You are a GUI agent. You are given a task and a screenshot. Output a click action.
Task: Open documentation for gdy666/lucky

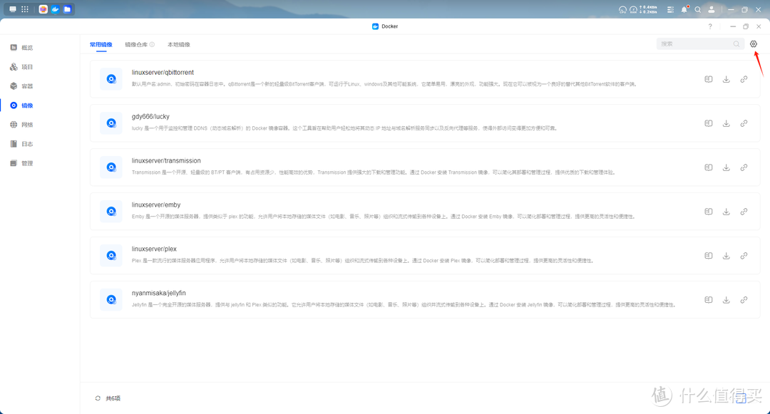709,123
